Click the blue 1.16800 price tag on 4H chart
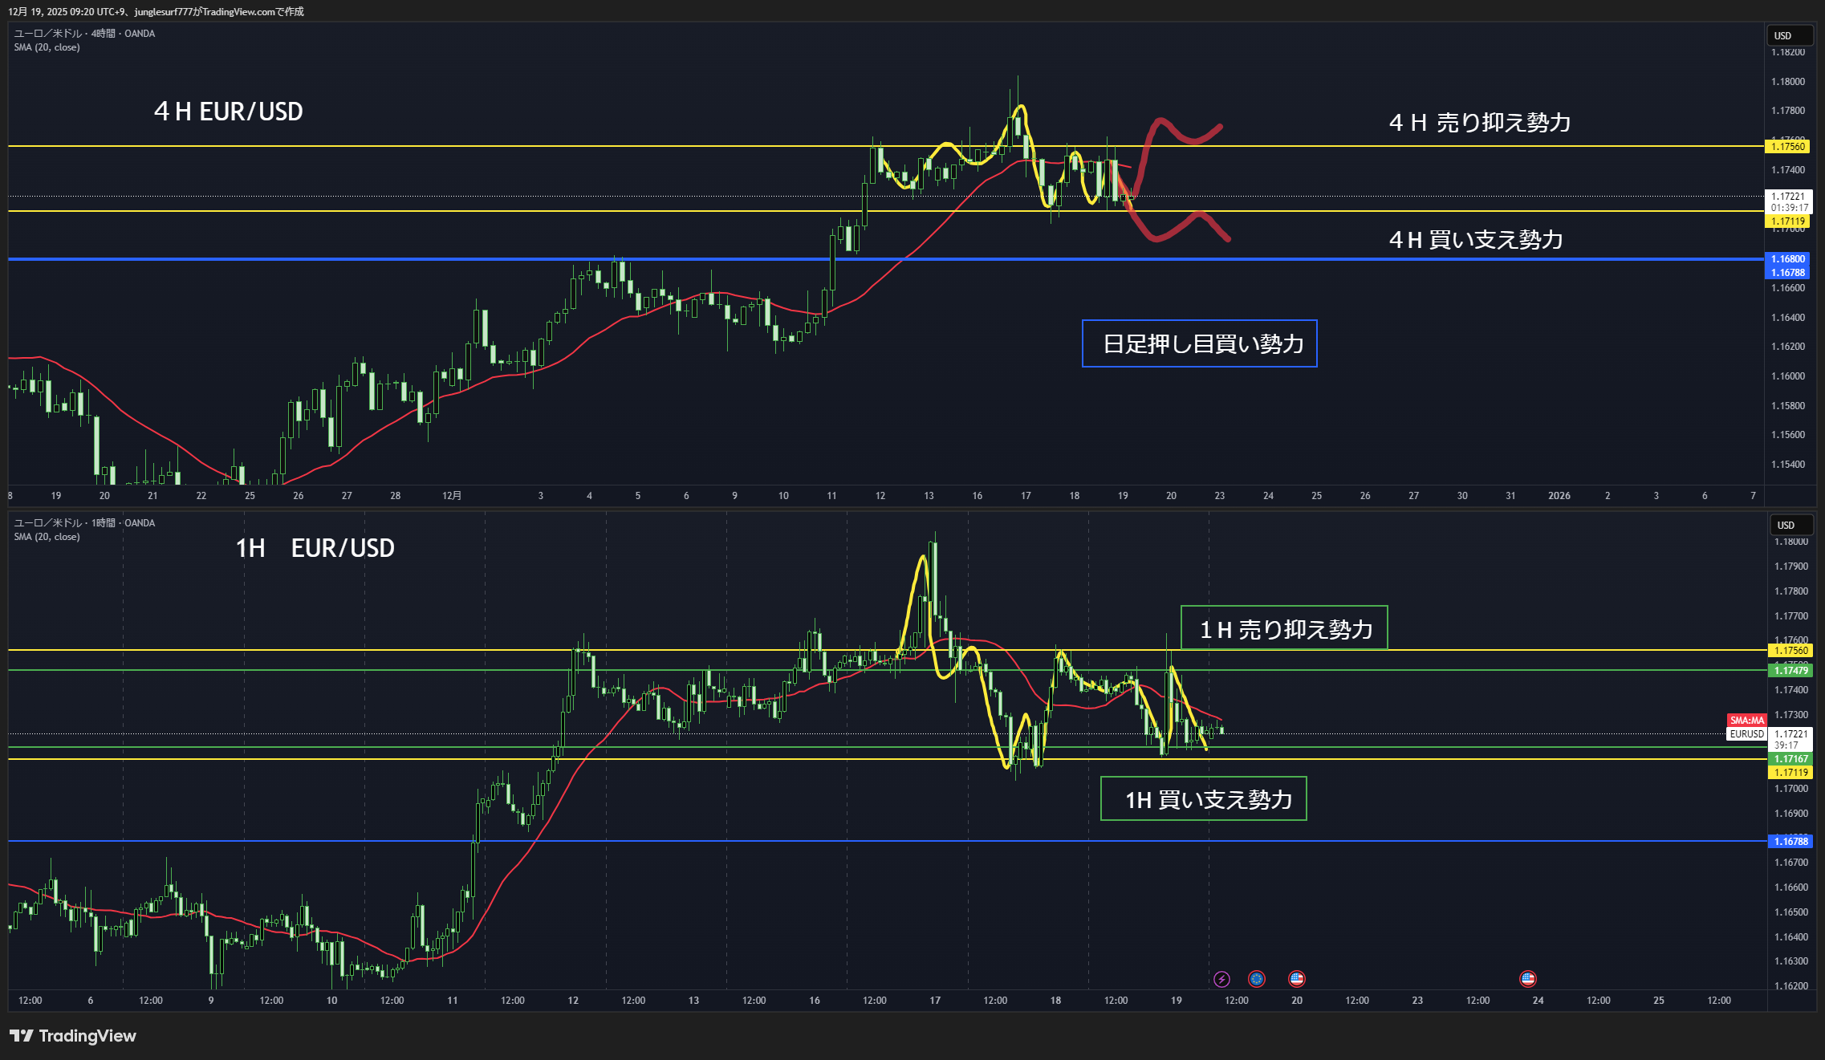The image size is (1825, 1060). point(1788,259)
